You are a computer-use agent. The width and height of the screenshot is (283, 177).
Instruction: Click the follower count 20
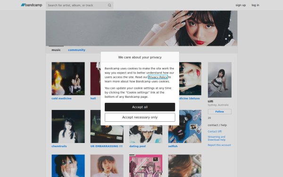(x=209, y=118)
